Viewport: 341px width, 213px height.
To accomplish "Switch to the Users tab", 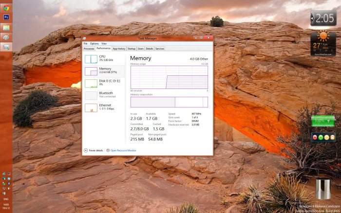I will point(140,49).
